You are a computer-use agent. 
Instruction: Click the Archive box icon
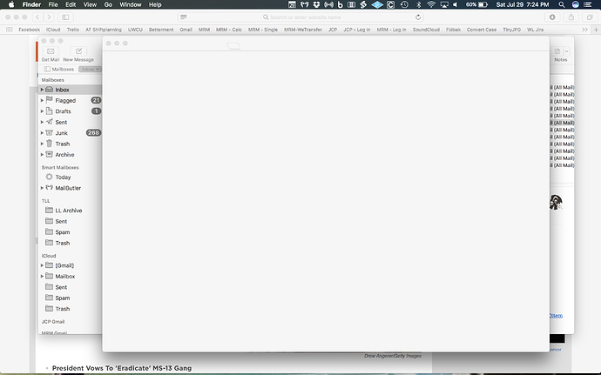coord(49,154)
